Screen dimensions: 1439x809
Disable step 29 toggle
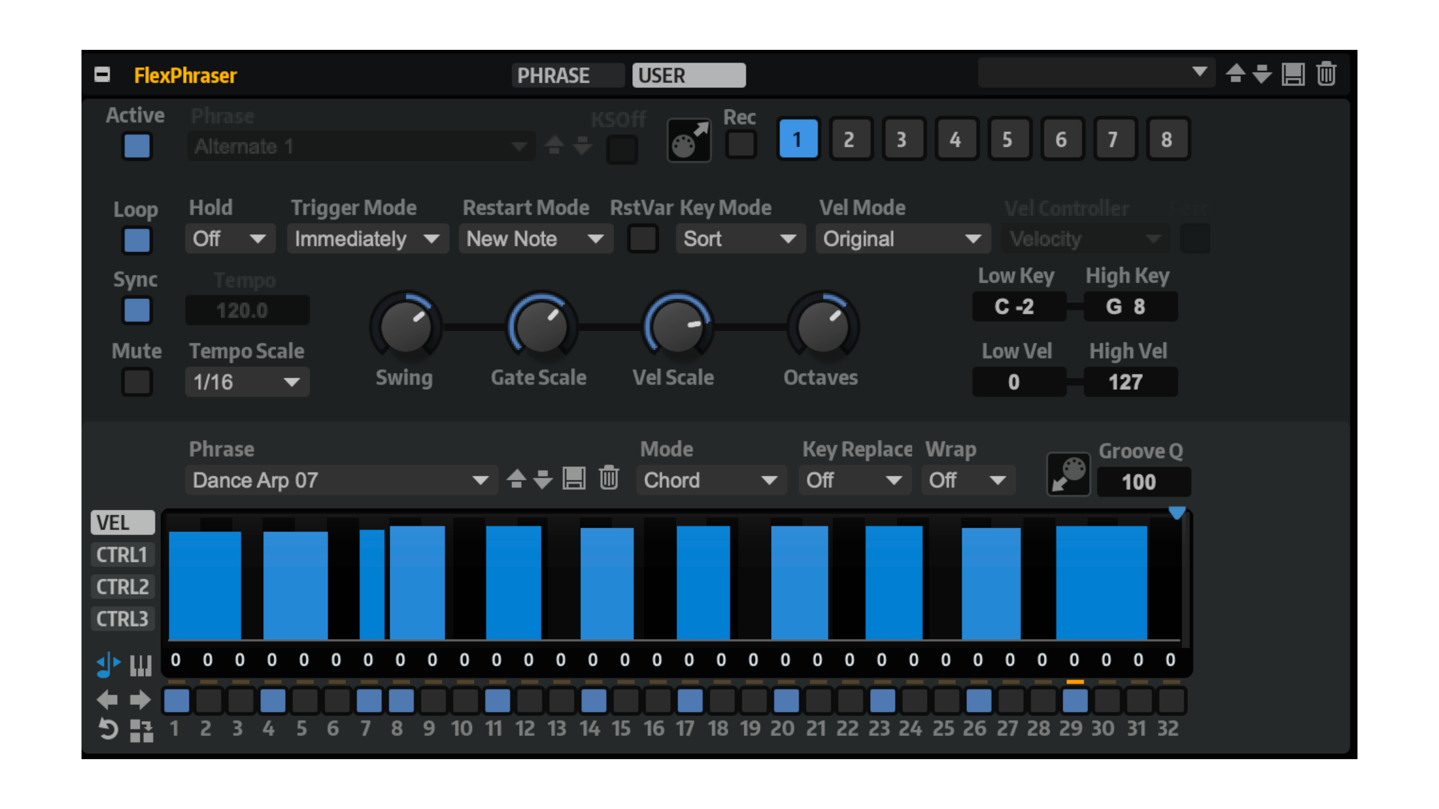click(x=1075, y=700)
